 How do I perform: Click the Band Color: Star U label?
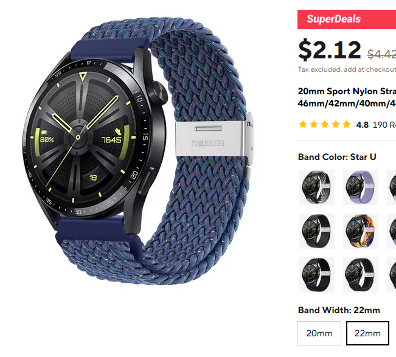[337, 157]
